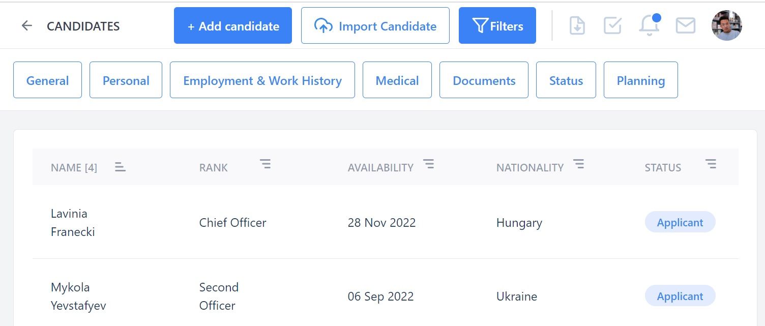765x326 pixels.
Task: Select the Medical tab
Action: click(397, 80)
